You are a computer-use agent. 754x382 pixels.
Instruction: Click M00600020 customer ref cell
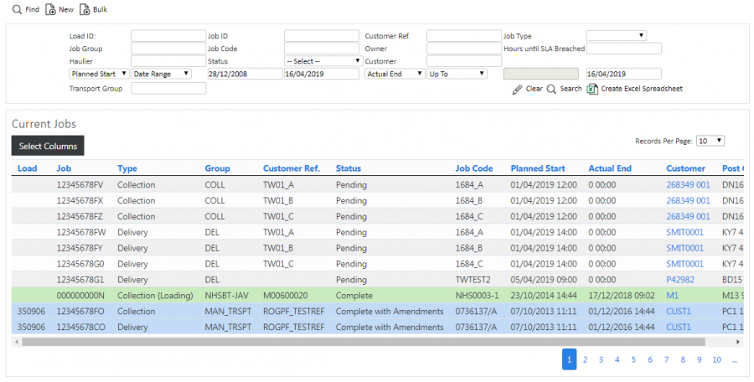[x=286, y=296]
